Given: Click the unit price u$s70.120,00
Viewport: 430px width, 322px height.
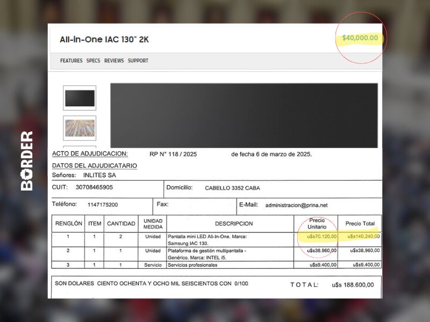Looking at the screenshot, I should coord(321,236).
